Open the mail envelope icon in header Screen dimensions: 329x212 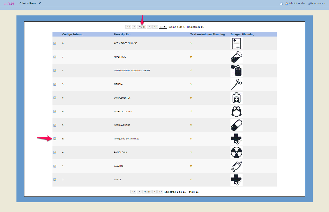click(281, 4)
